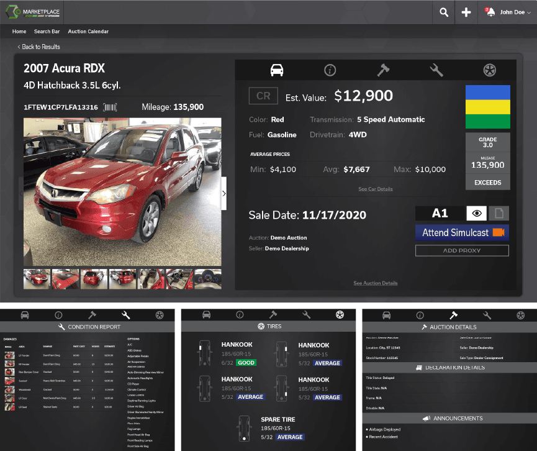Screen dimensions: 537x451
Task: Click the $12,900 estimated value
Action: coord(363,96)
